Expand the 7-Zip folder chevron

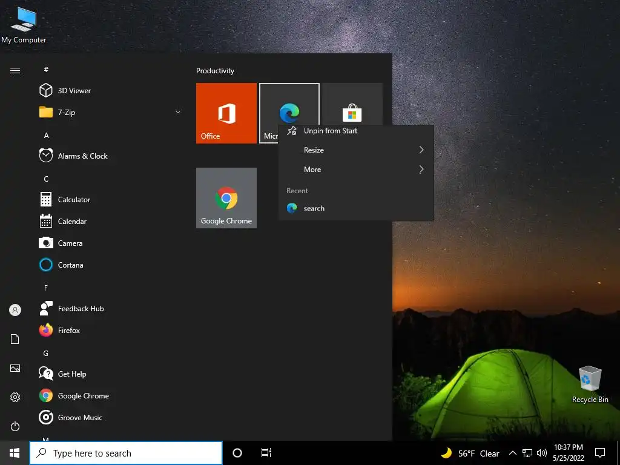178,112
